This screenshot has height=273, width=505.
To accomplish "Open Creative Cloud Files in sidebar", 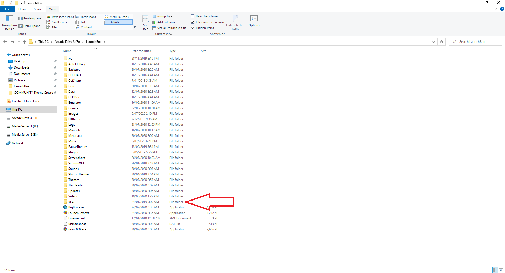I will click(x=26, y=101).
